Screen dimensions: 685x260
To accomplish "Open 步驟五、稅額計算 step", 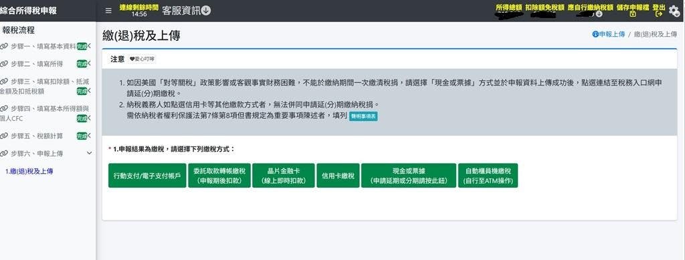I will [37, 136].
